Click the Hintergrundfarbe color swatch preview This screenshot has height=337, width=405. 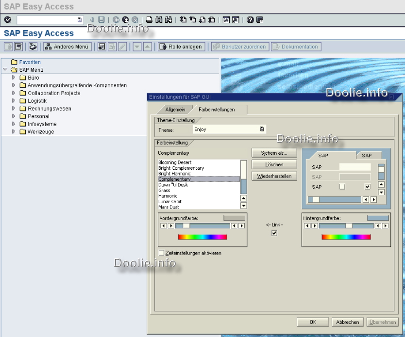pos(378,218)
